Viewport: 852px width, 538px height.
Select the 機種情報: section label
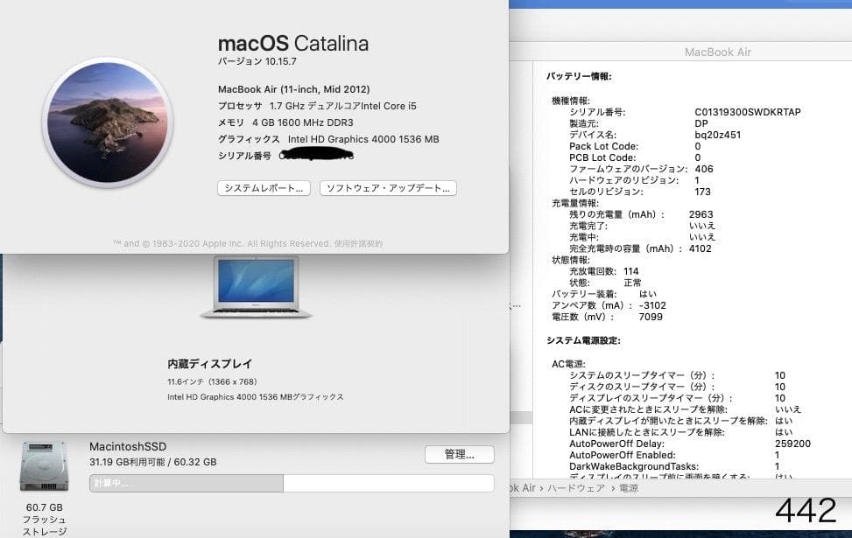pos(571,101)
